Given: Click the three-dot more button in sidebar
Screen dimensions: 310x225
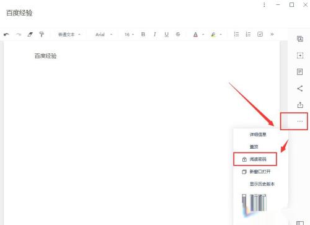Looking at the screenshot, I should coord(300,121).
